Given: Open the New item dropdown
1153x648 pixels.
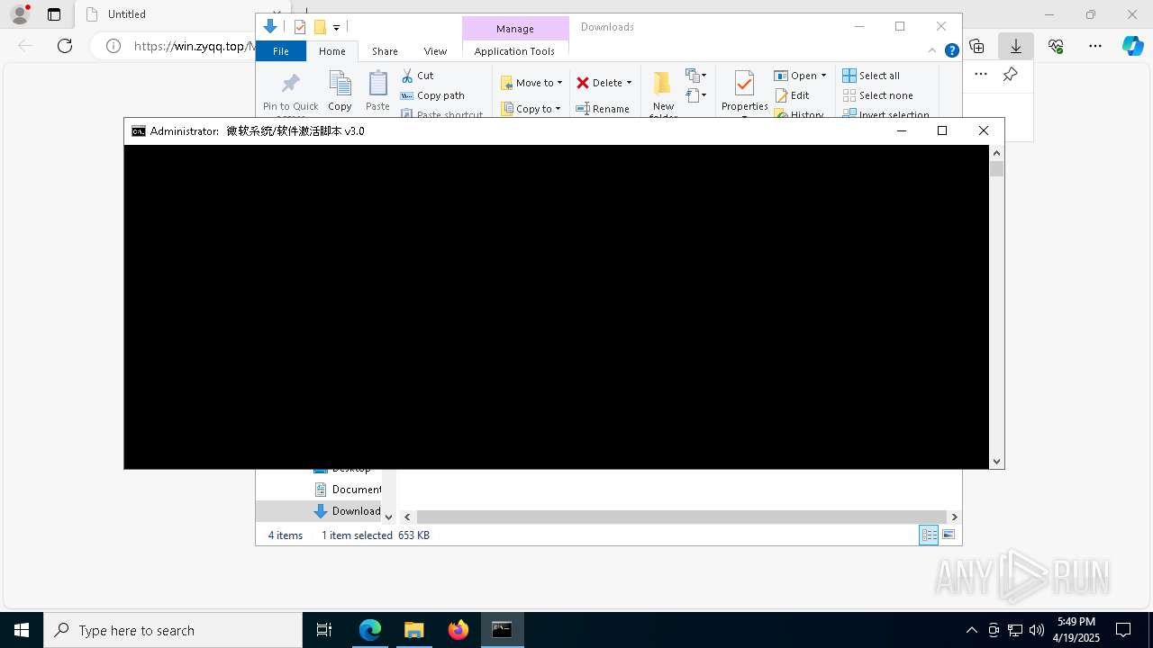Looking at the screenshot, I should [x=696, y=75].
